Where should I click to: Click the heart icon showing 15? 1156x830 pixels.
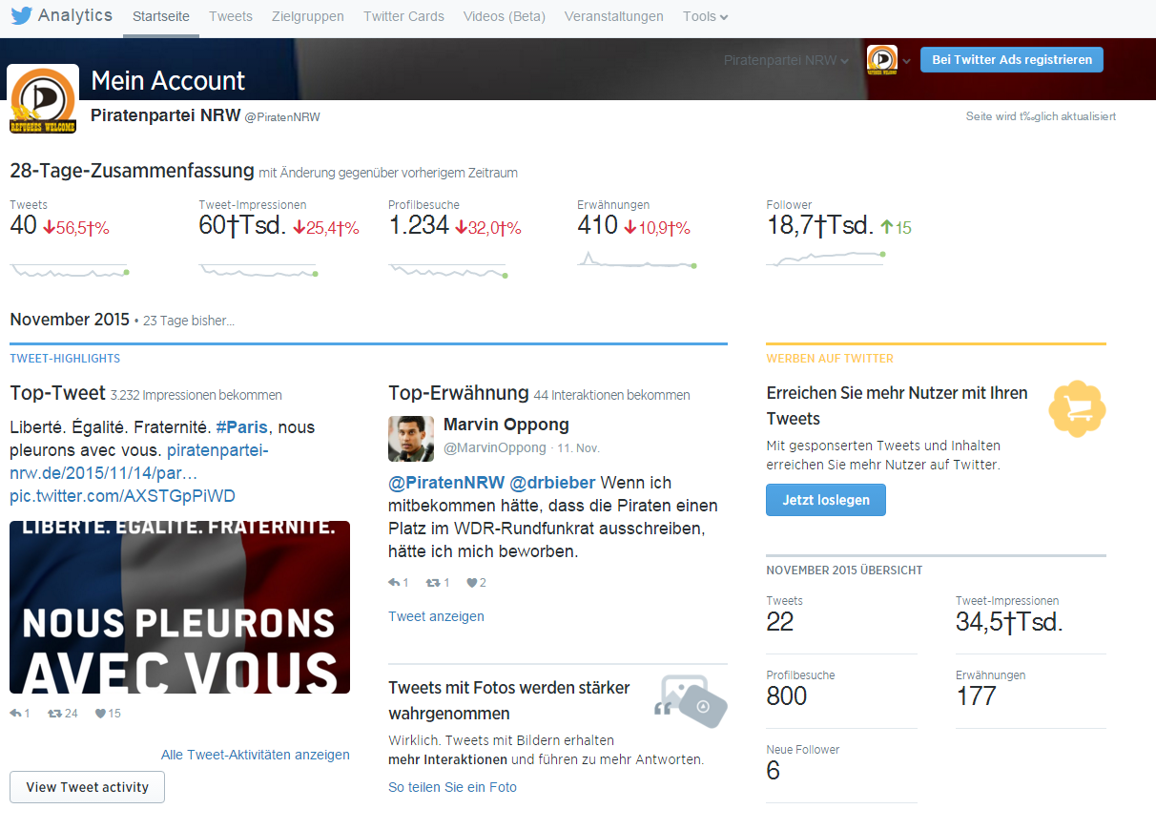coord(100,714)
